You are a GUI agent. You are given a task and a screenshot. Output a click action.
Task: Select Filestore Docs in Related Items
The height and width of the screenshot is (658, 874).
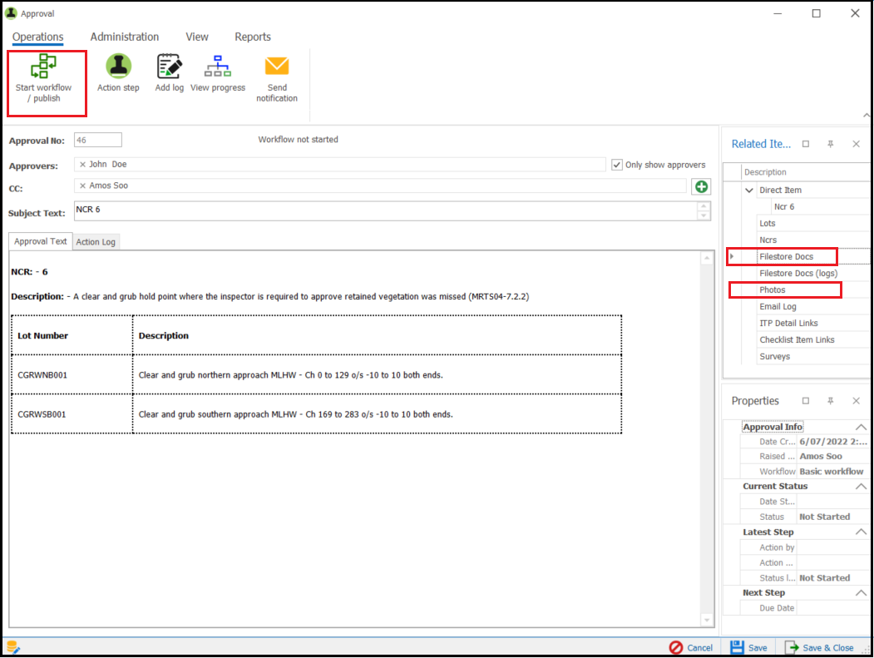[x=786, y=257]
